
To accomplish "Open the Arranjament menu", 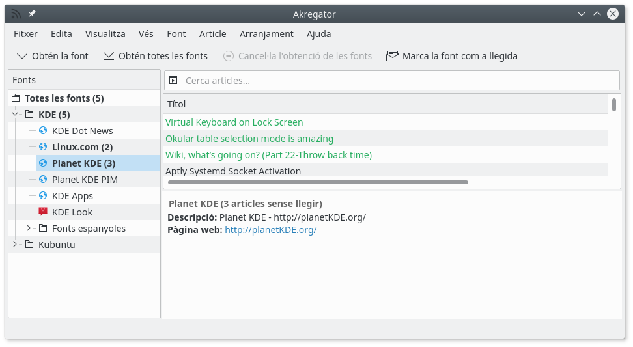I will [x=266, y=34].
